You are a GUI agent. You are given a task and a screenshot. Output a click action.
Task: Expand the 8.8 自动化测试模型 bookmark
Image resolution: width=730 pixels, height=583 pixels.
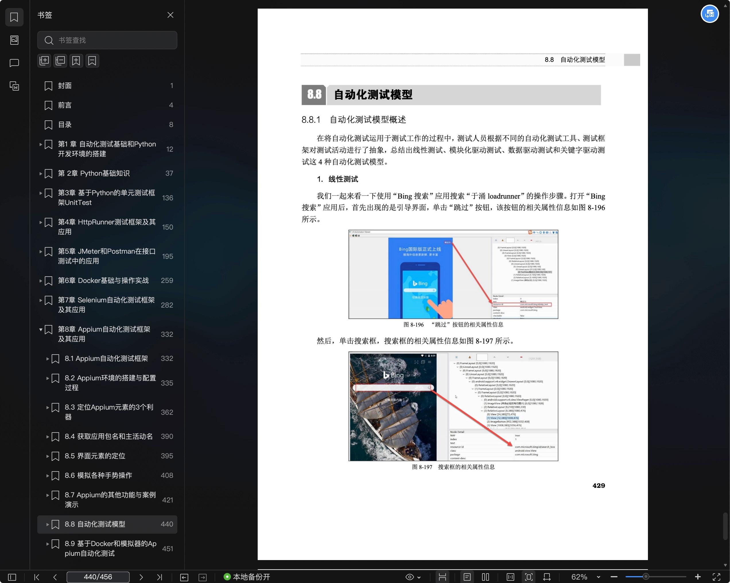click(47, 525)
